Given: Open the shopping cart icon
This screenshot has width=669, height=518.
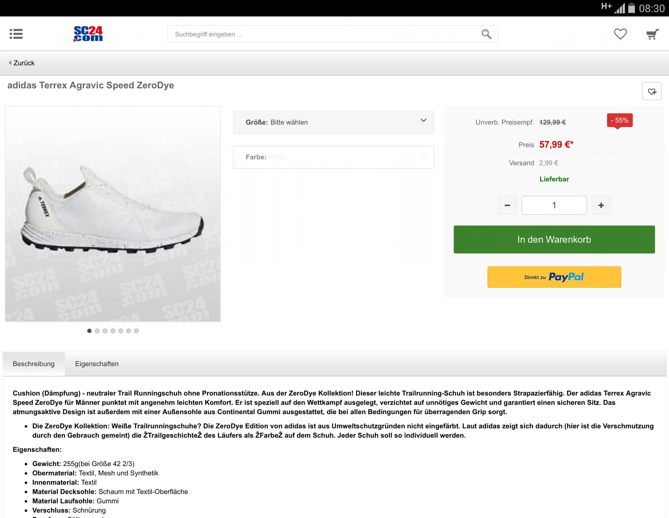Looking at the screenshot, I should pyautogui.click(x=652, y=34).
